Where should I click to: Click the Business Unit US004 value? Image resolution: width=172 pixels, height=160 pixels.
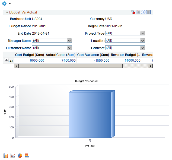click(x=37, y=19)
